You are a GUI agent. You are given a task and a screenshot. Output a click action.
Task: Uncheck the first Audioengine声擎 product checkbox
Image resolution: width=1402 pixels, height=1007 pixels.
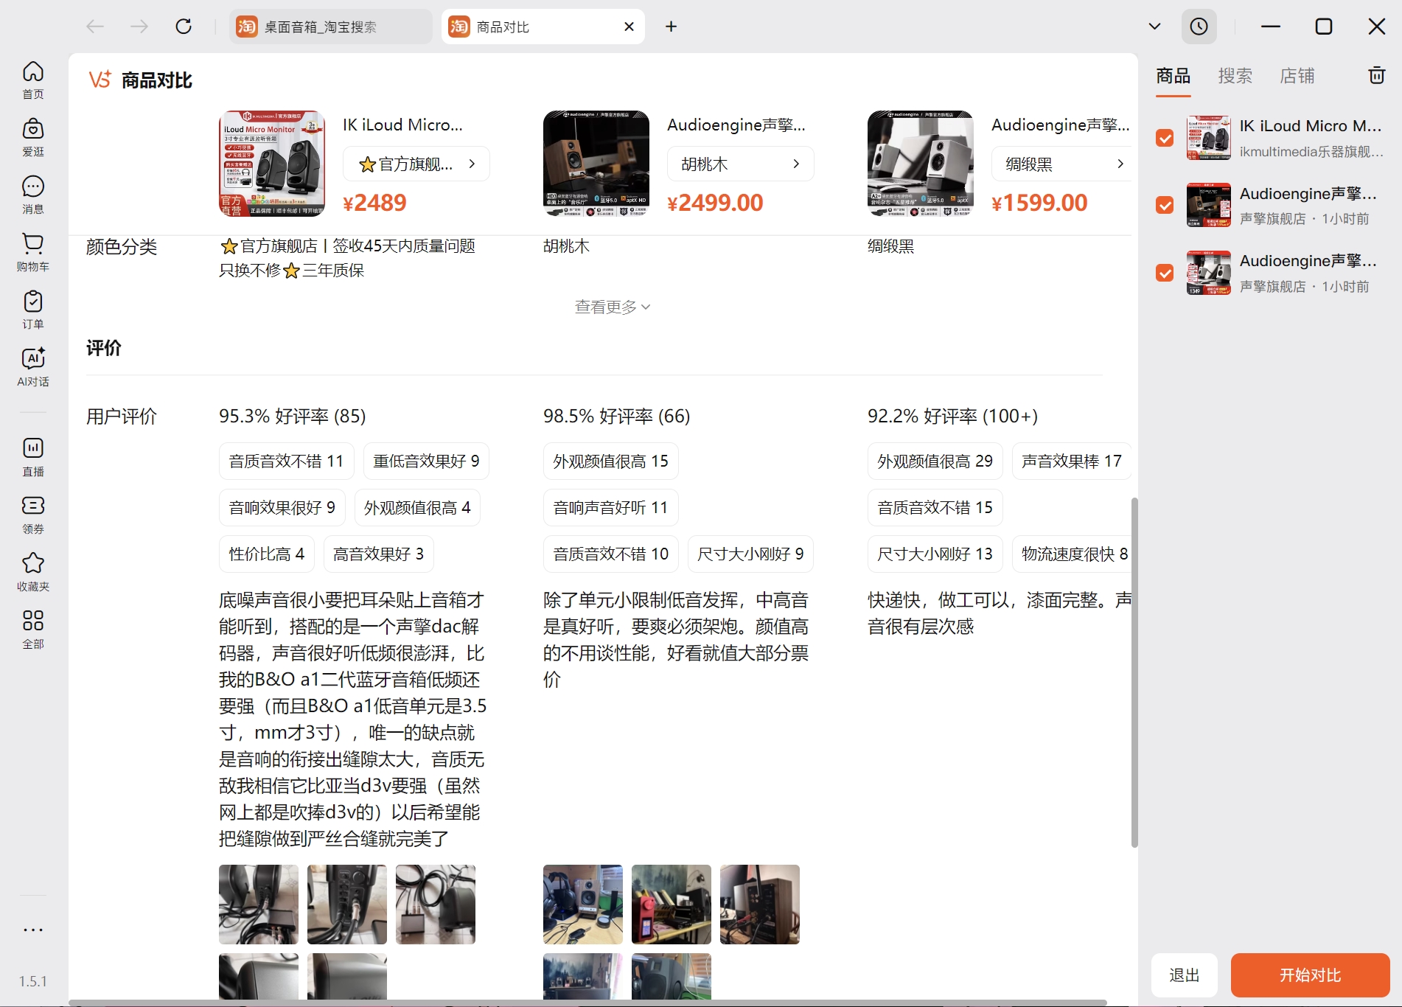pos(1165,206)
